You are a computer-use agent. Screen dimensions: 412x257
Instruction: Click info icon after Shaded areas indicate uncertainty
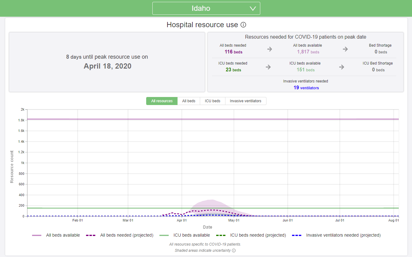[234, 251]
